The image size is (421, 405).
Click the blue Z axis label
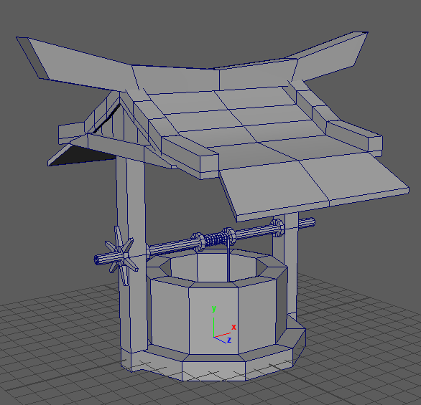tap(229, 340)
